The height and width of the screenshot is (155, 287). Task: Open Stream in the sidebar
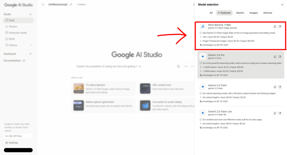click(18, 26)
